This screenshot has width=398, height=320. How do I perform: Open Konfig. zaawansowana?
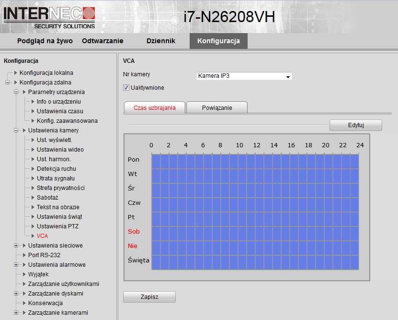point(67,121)
